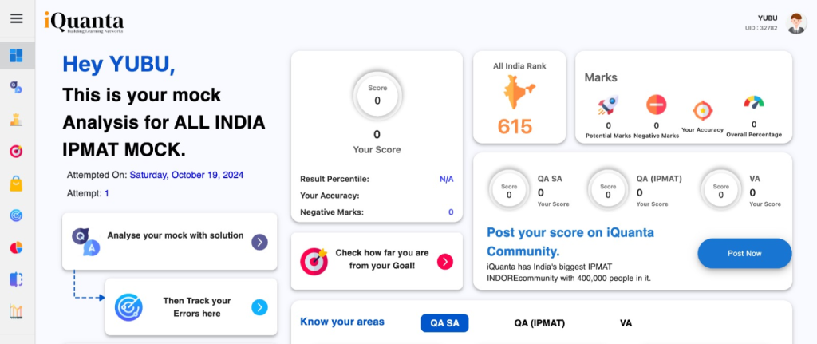Open the YUBU profile avatar
817x344 pixels.
pyautogui.click(x=796, y=23)
